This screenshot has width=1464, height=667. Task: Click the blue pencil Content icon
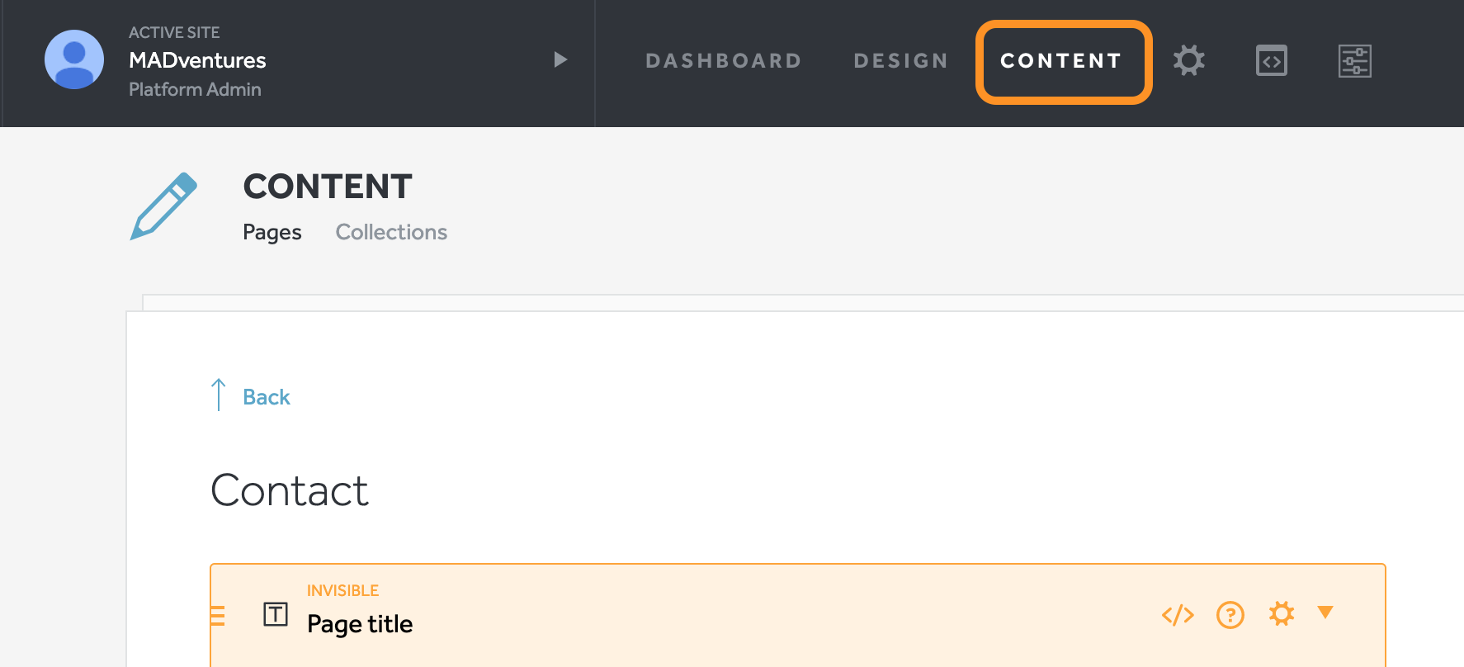click(x=164, y=206)
